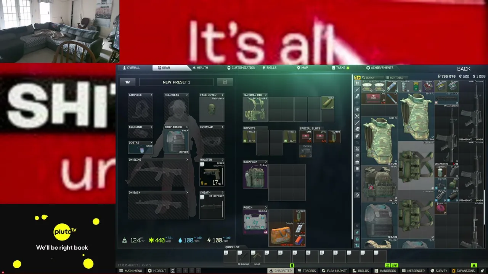Expand the Face Cover slot arrow
Image resolution: width=488 pixels, height=274 pixels.
point(222,95)
